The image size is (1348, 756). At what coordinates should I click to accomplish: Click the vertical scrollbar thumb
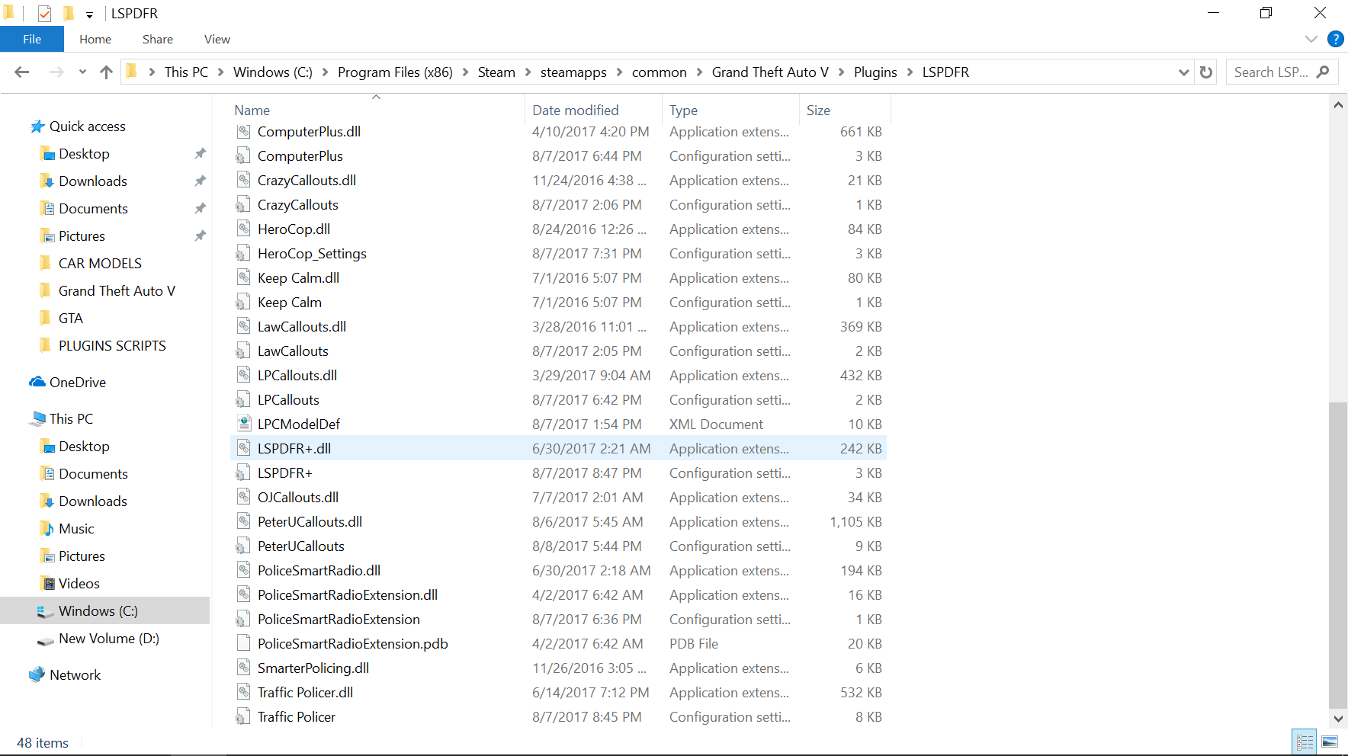point(1338,555)
